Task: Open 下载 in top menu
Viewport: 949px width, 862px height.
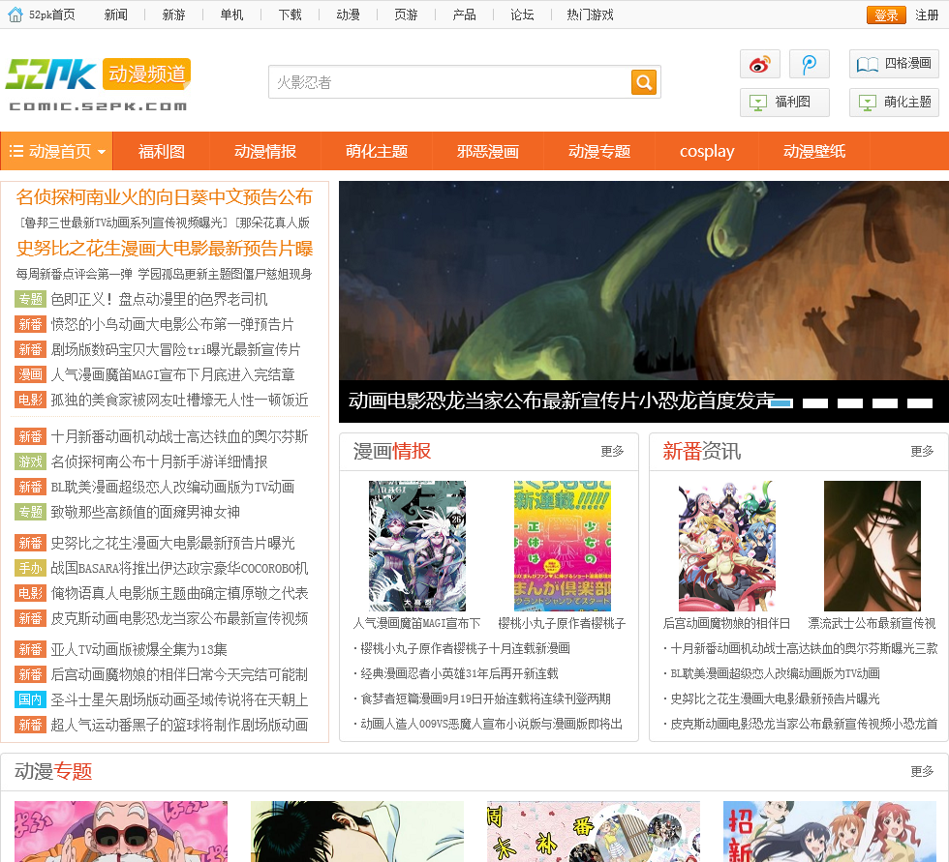Action: pyautogui.click(x=290, y=15)
